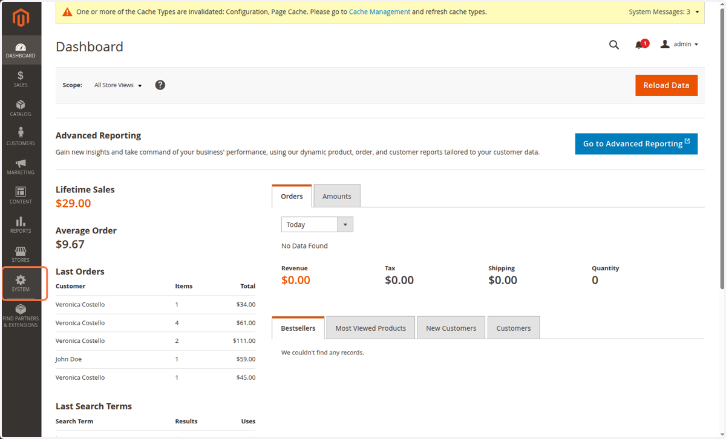This screenshot has width=726, height=439.
Task: Select the New Customers tab
Action: (451, 328)
